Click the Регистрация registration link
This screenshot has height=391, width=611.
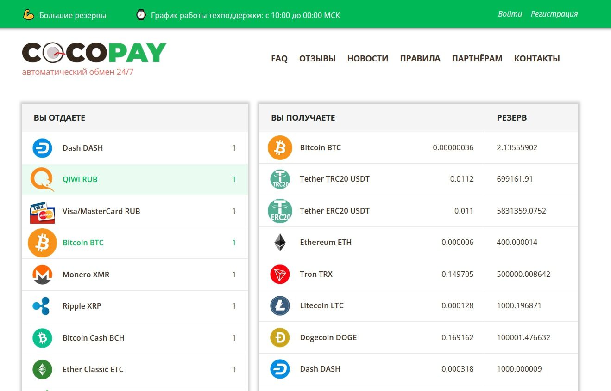(554, 14)
